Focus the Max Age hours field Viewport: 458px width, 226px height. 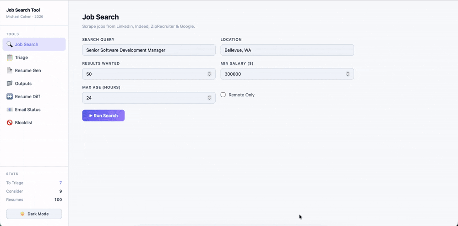149,98
